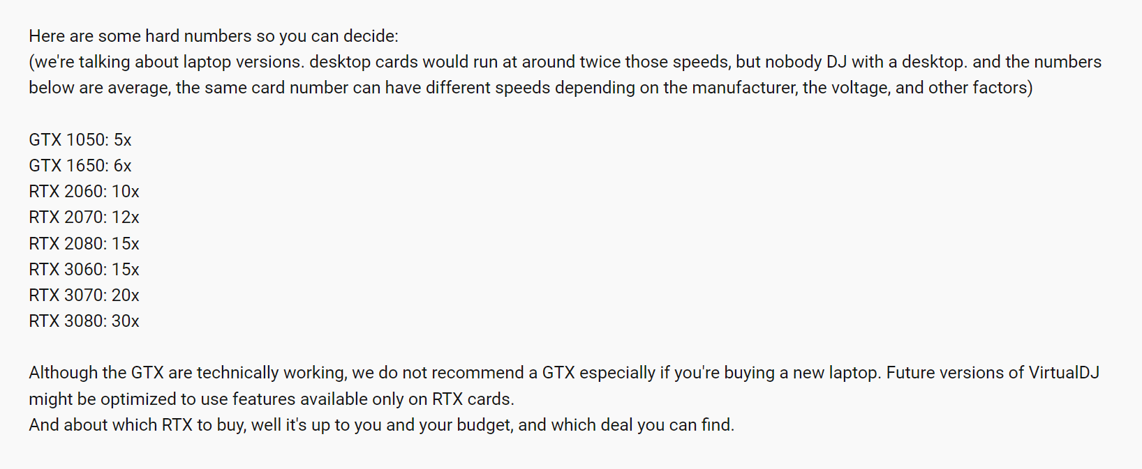Click the line "might be optimized to use features"

(271, 399)
